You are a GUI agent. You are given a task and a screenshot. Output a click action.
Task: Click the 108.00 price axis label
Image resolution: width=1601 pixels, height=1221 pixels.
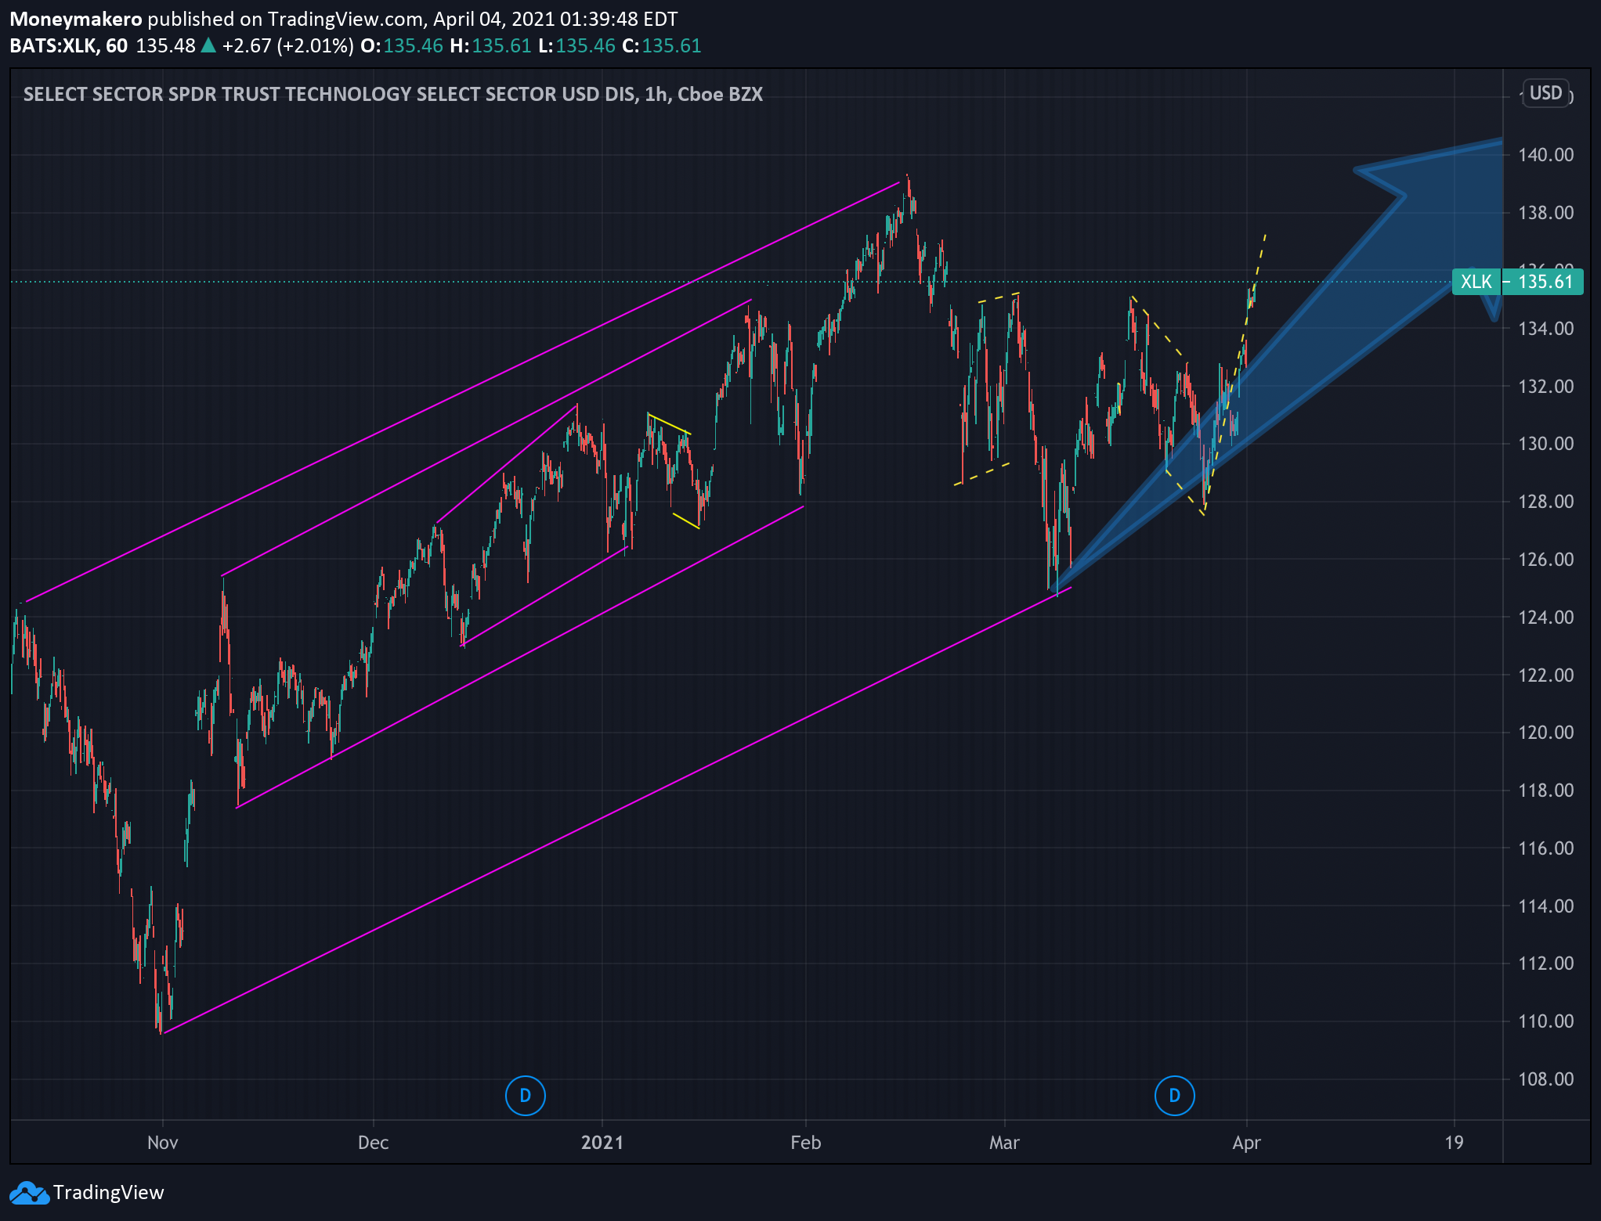point(1545,1079)
